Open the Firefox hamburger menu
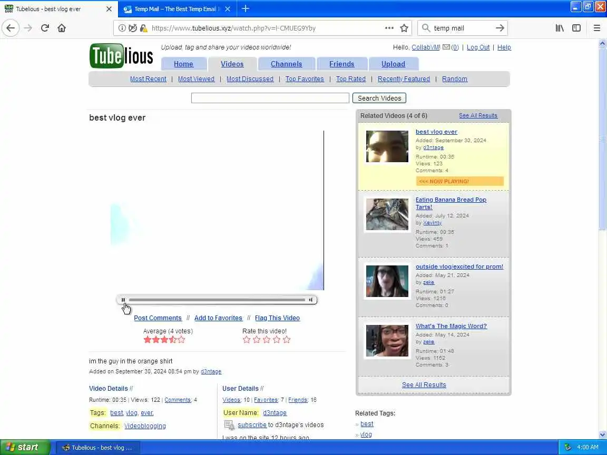 pyautogui.click(x=596, y=28)
